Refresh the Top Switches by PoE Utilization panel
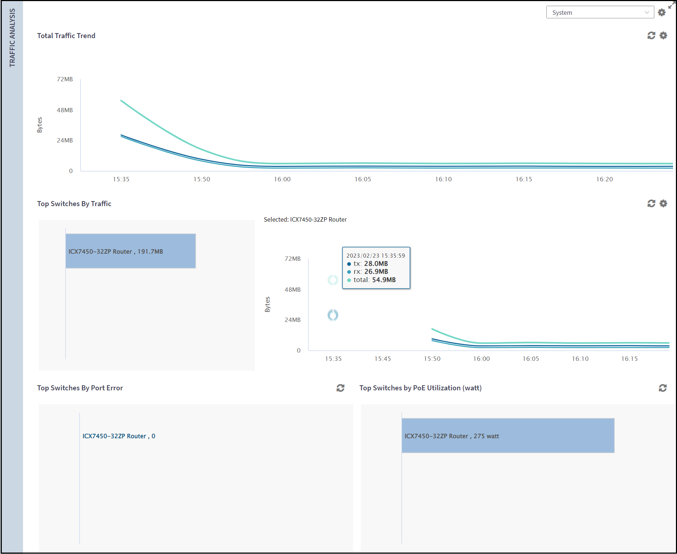The width and height of the screenshot is (677, 554). pyautogui.click(x=663, y=388)
